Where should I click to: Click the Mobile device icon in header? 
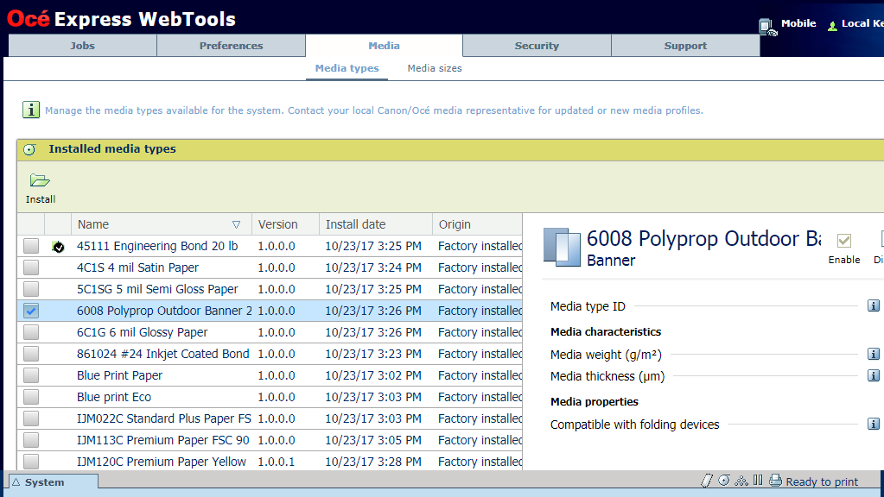pos(767,27)
